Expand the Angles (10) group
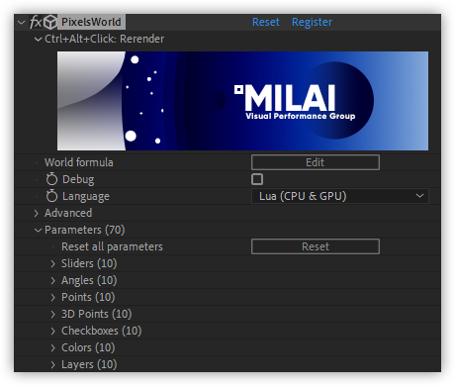 (x=53, y=280)
